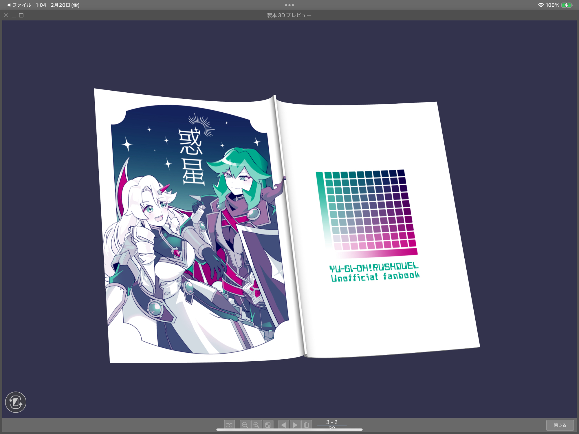Click the 製本3Dプレビュー title bar text
This screenshot has width=579, height=434.
pos(289,15)
